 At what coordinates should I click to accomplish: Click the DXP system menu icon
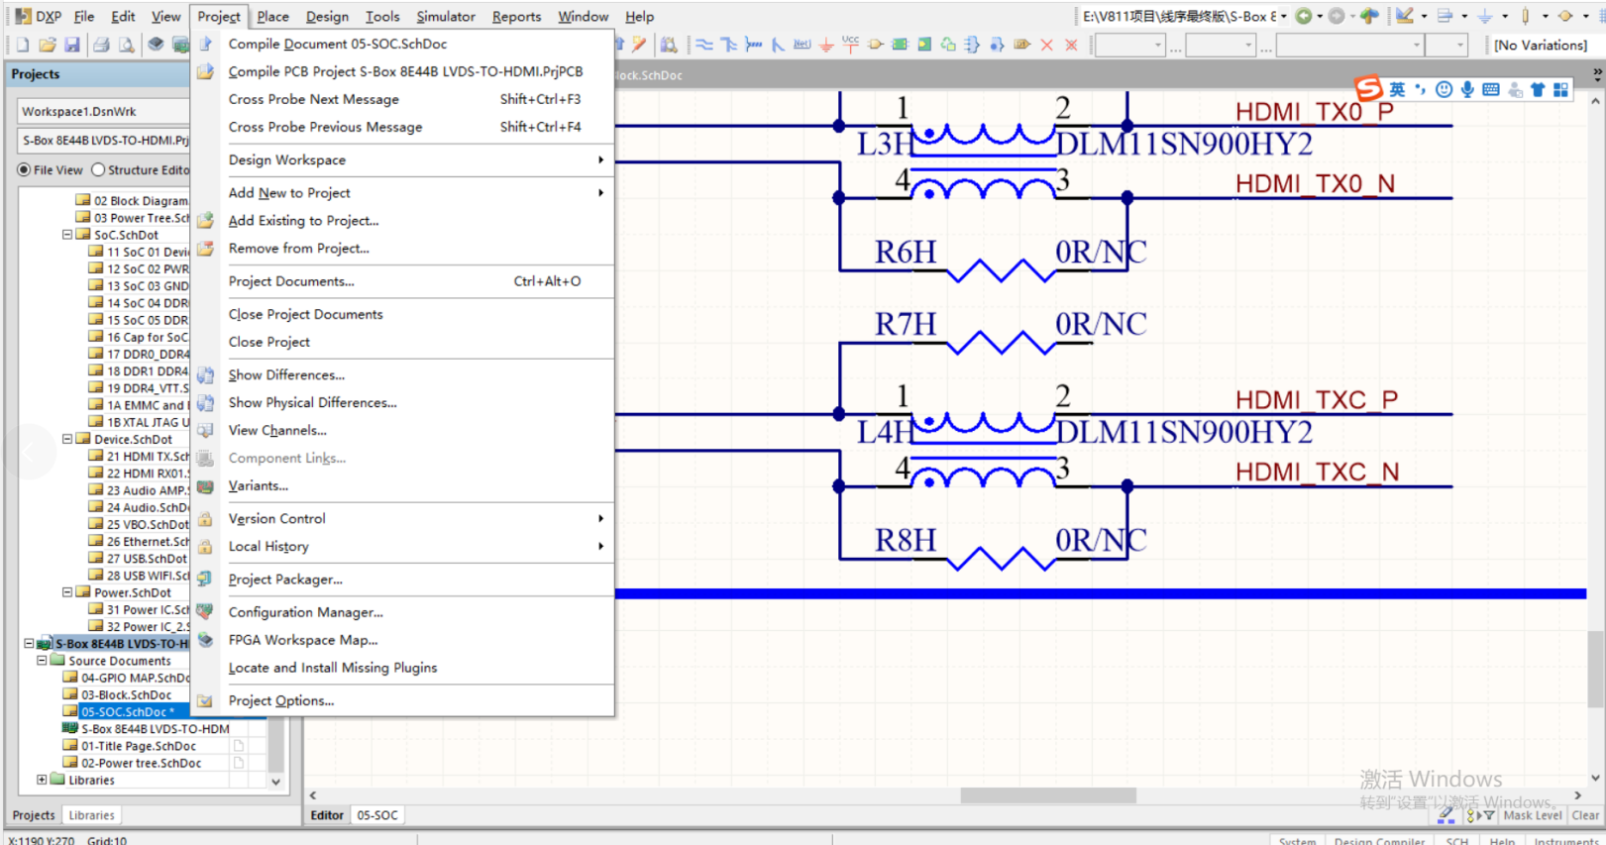[39, 16]
